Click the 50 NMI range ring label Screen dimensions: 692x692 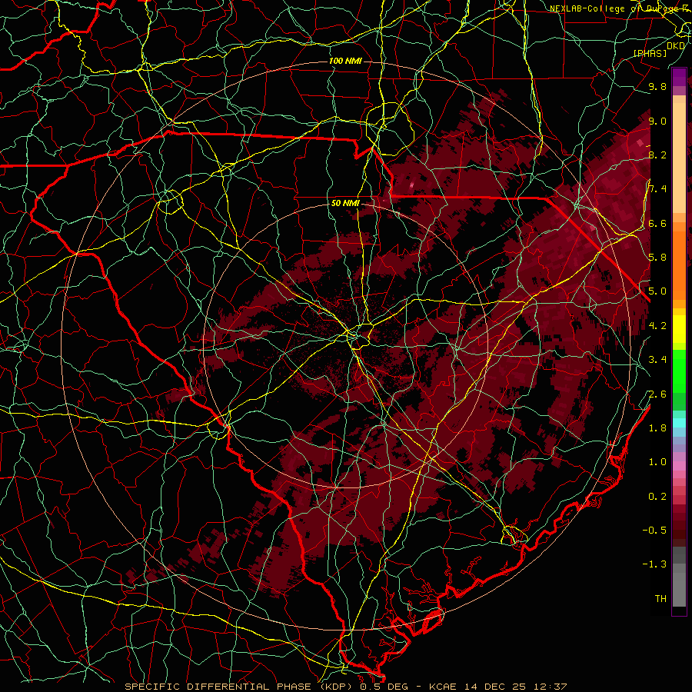pos(345,204)
